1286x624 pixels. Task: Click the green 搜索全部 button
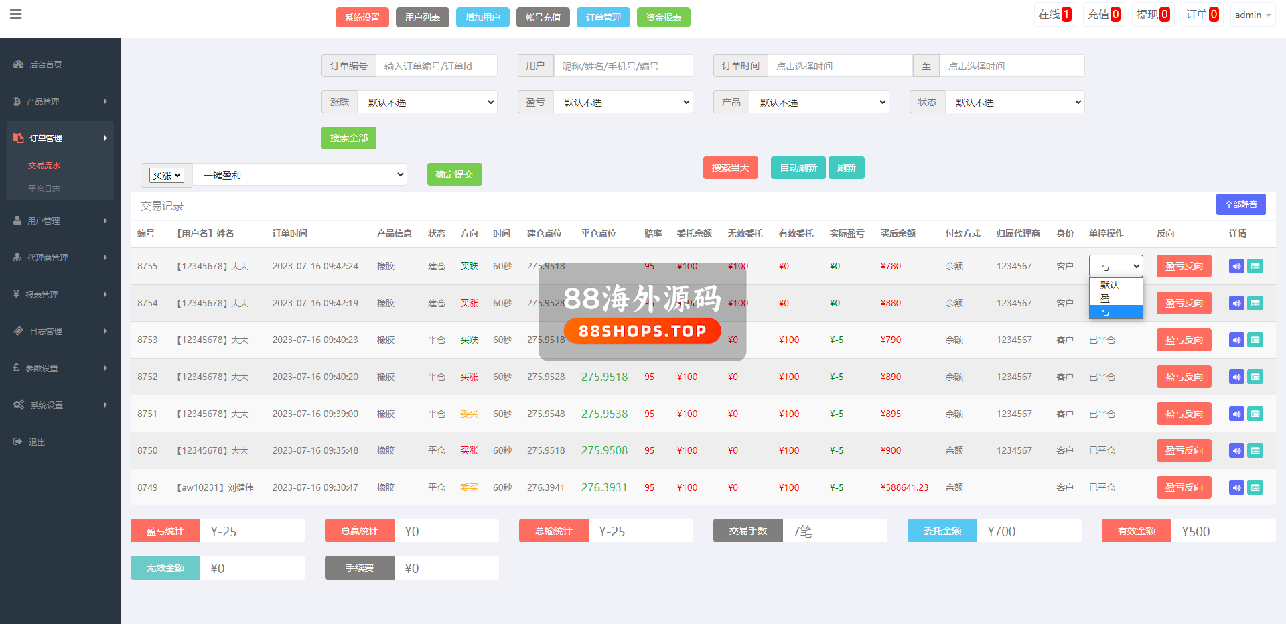point(348,138)
